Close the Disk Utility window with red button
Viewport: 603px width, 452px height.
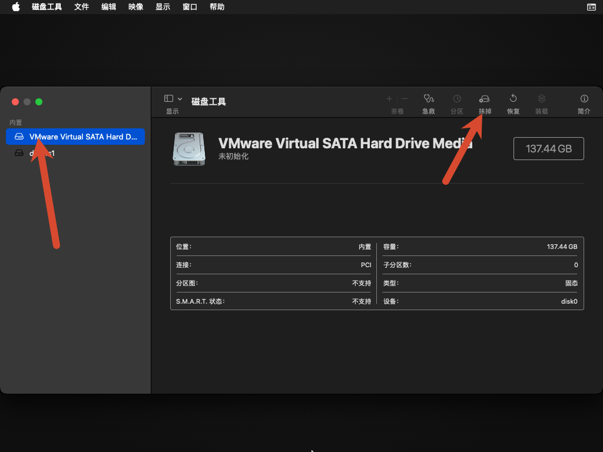pyautogui.click(x=15, y=102)
